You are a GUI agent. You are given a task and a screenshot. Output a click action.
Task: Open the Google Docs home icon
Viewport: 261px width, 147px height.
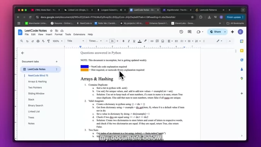pos(20,32)
